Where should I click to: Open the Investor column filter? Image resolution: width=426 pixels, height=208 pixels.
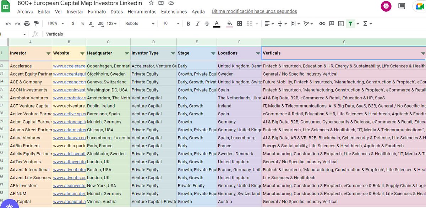coord(48,53)
